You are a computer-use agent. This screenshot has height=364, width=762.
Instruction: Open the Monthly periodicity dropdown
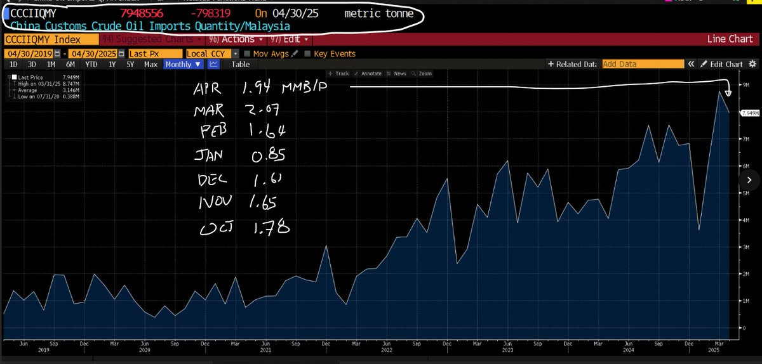coord(184,64)
